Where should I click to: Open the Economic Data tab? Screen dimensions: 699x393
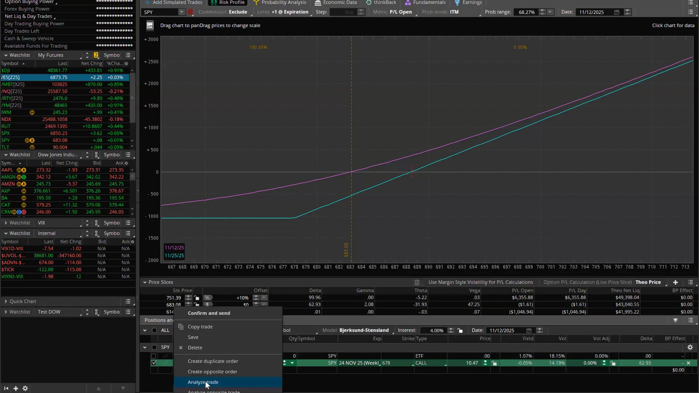point(336,3)
